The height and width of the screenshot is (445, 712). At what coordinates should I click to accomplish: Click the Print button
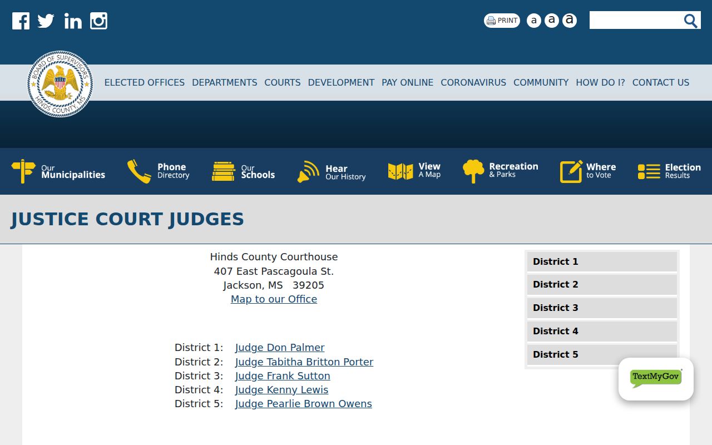tap(502, 21)
